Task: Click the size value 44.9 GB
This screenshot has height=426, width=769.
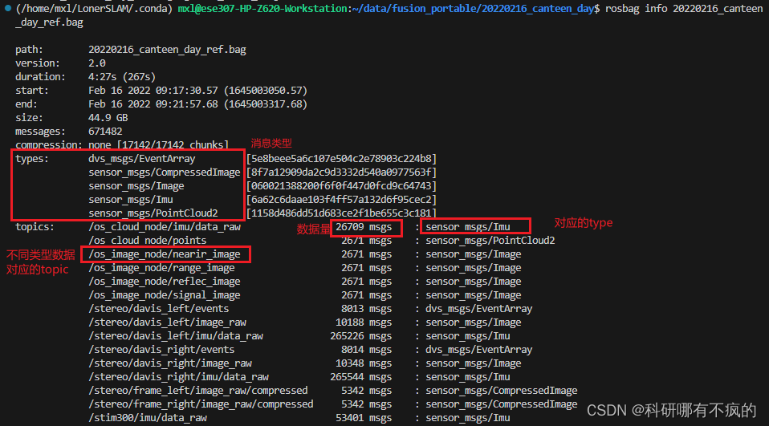Action: (108, 118)
